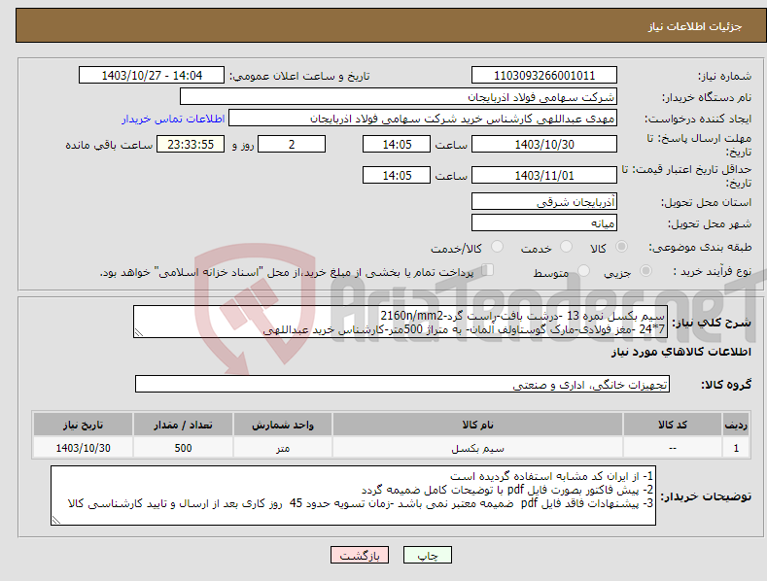
Task: Click the buyer name field شرکت سهامی فولاد اذربایجان
Action: click(x=399, y=97)
